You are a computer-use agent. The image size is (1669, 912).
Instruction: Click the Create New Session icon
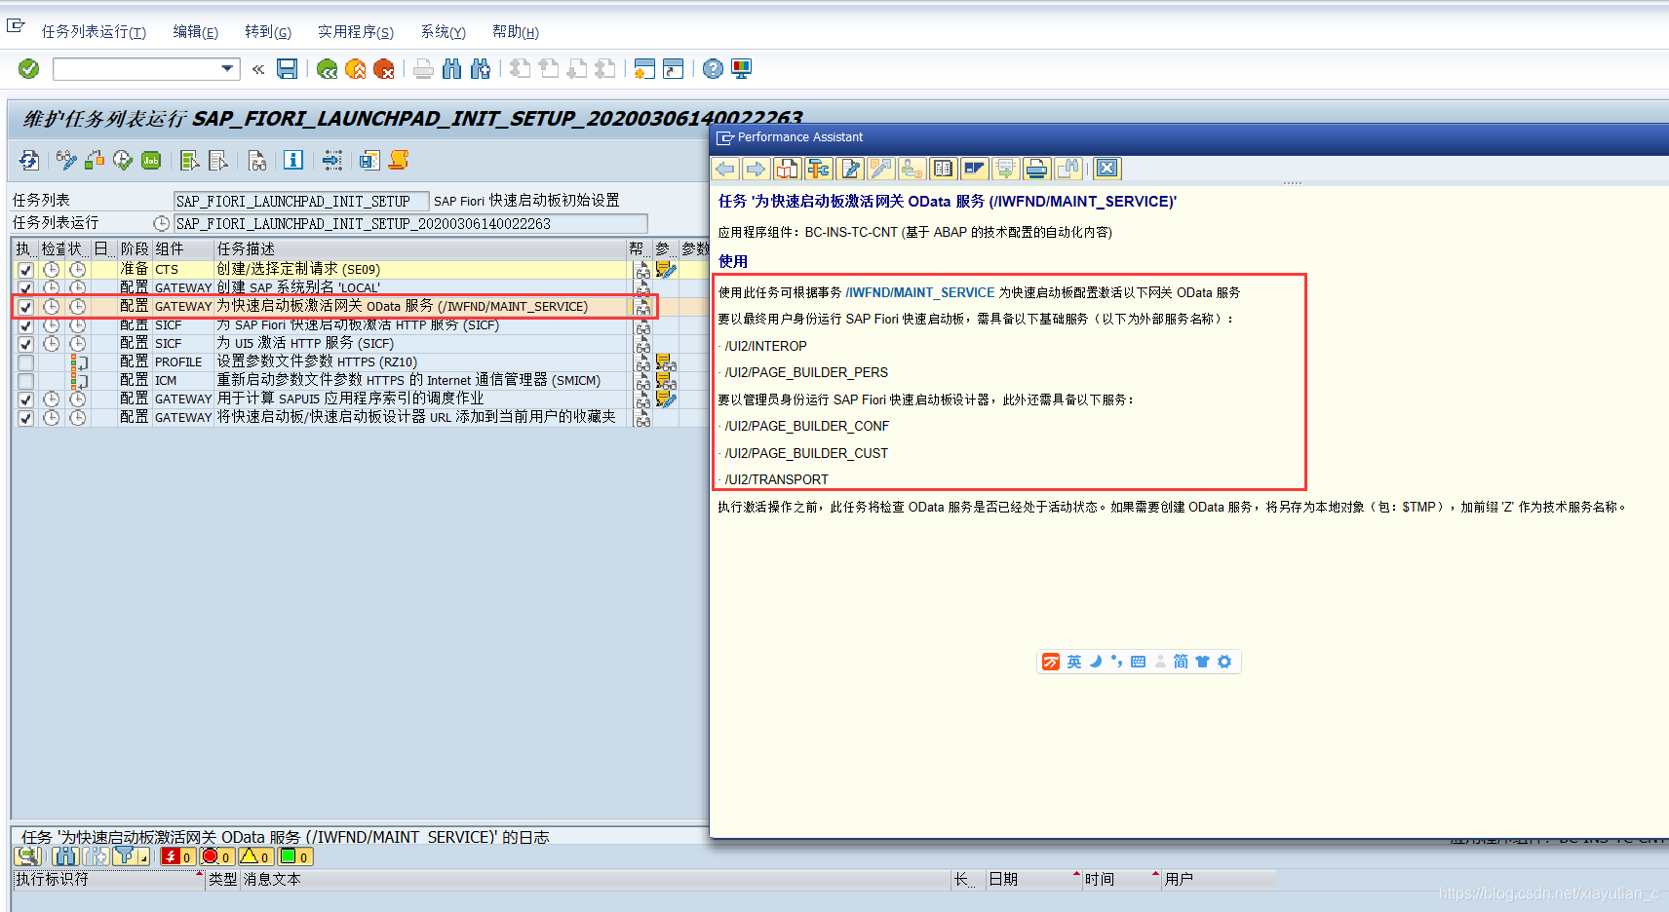pos(644,69)
